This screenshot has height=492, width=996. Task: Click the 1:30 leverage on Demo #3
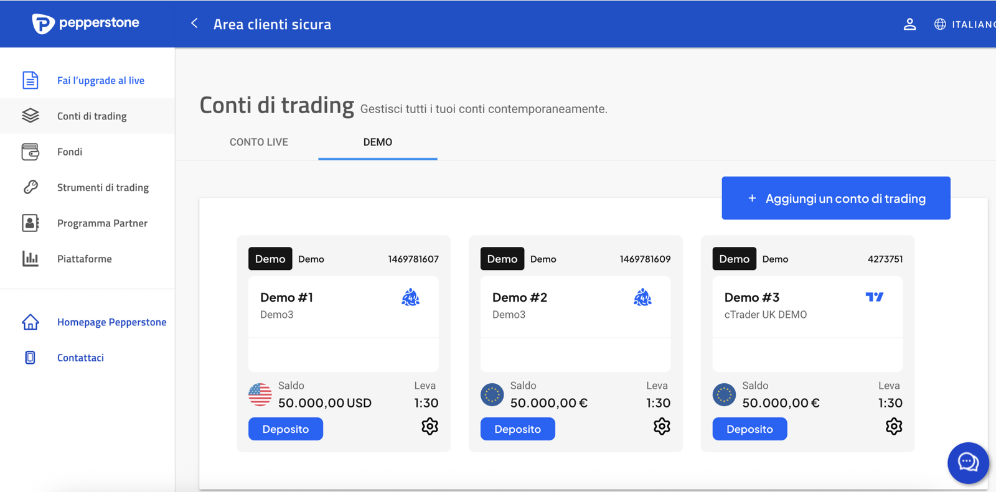(890, 403)
